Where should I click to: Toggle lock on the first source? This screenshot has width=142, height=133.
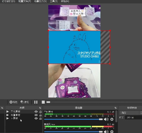click(x=40, y=112)
